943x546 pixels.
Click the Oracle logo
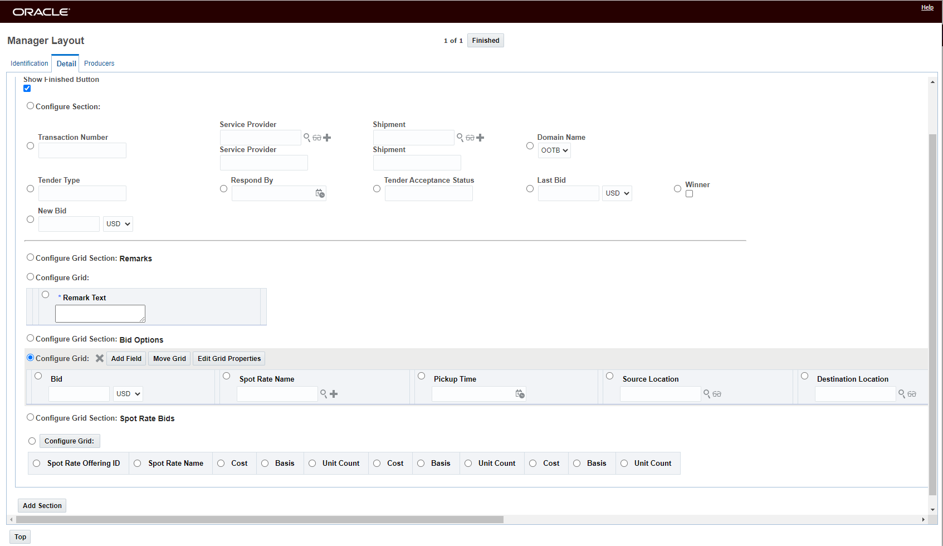(x=41, y=12)
